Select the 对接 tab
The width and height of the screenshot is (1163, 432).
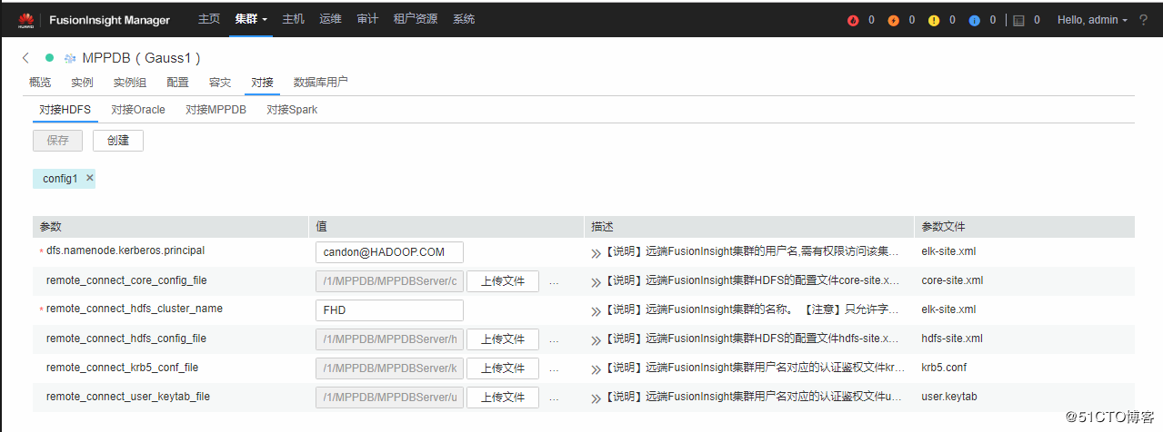(x=262, y=83)
